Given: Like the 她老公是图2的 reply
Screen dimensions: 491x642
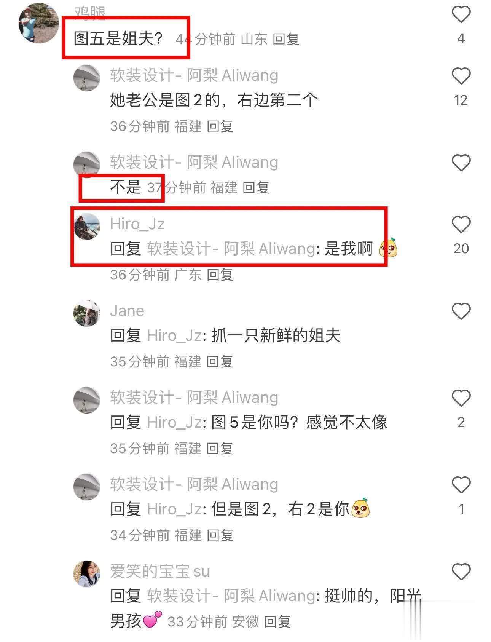Looking at the screenshot, I should point(461,76).
